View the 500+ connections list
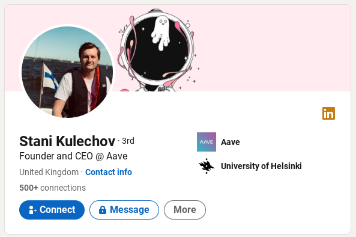 (x=53, y=188)
